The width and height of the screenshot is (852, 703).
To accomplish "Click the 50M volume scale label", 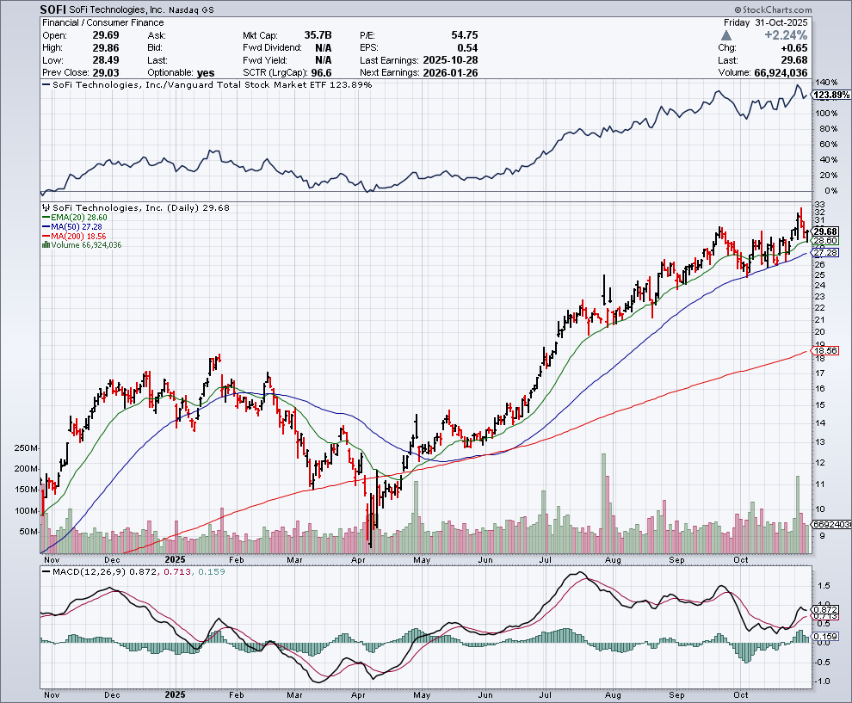I will point(28,531).
